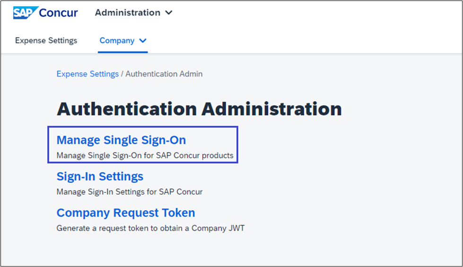Click the breadcrumb slash separator

tap(122, 74)
